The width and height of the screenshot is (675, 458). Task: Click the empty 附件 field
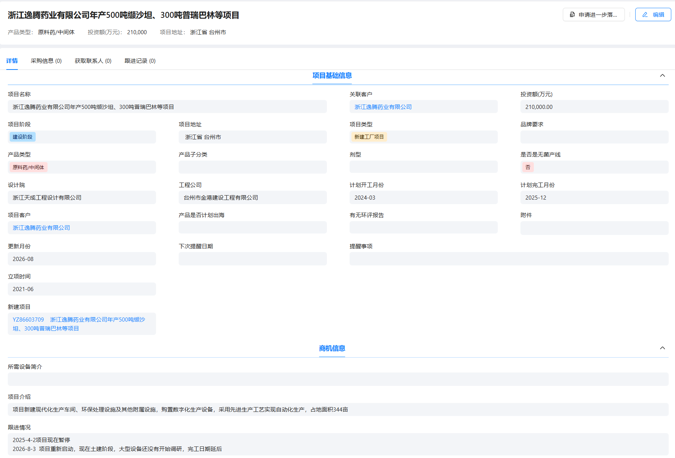tap(594, 228)
